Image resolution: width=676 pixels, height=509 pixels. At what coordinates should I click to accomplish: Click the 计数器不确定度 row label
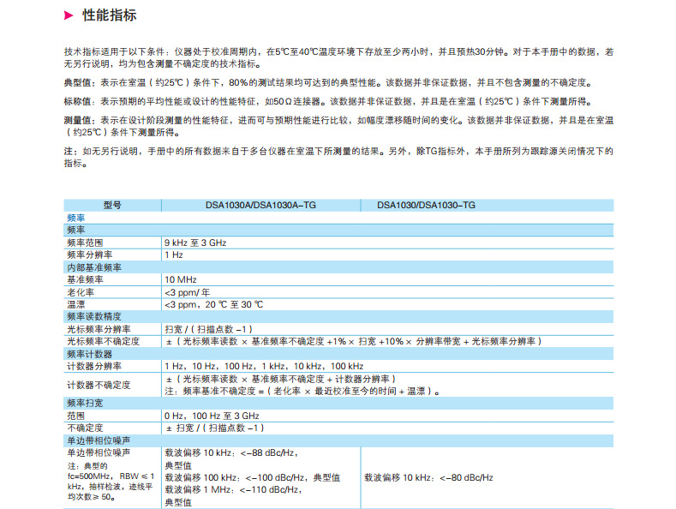(99, 385)
